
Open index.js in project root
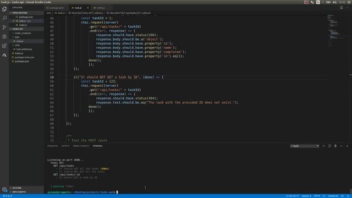click(x=26, y=53)
